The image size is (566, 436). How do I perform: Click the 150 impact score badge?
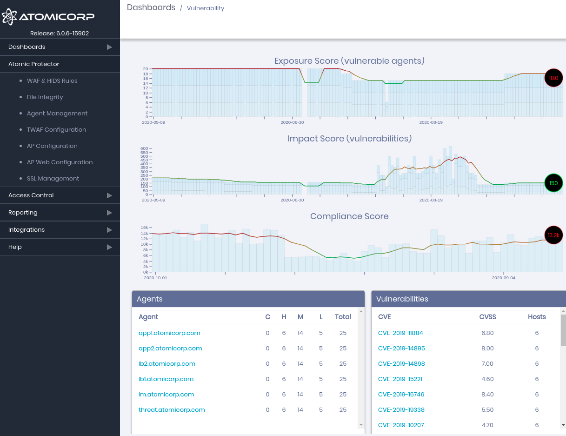coord(553,183)
